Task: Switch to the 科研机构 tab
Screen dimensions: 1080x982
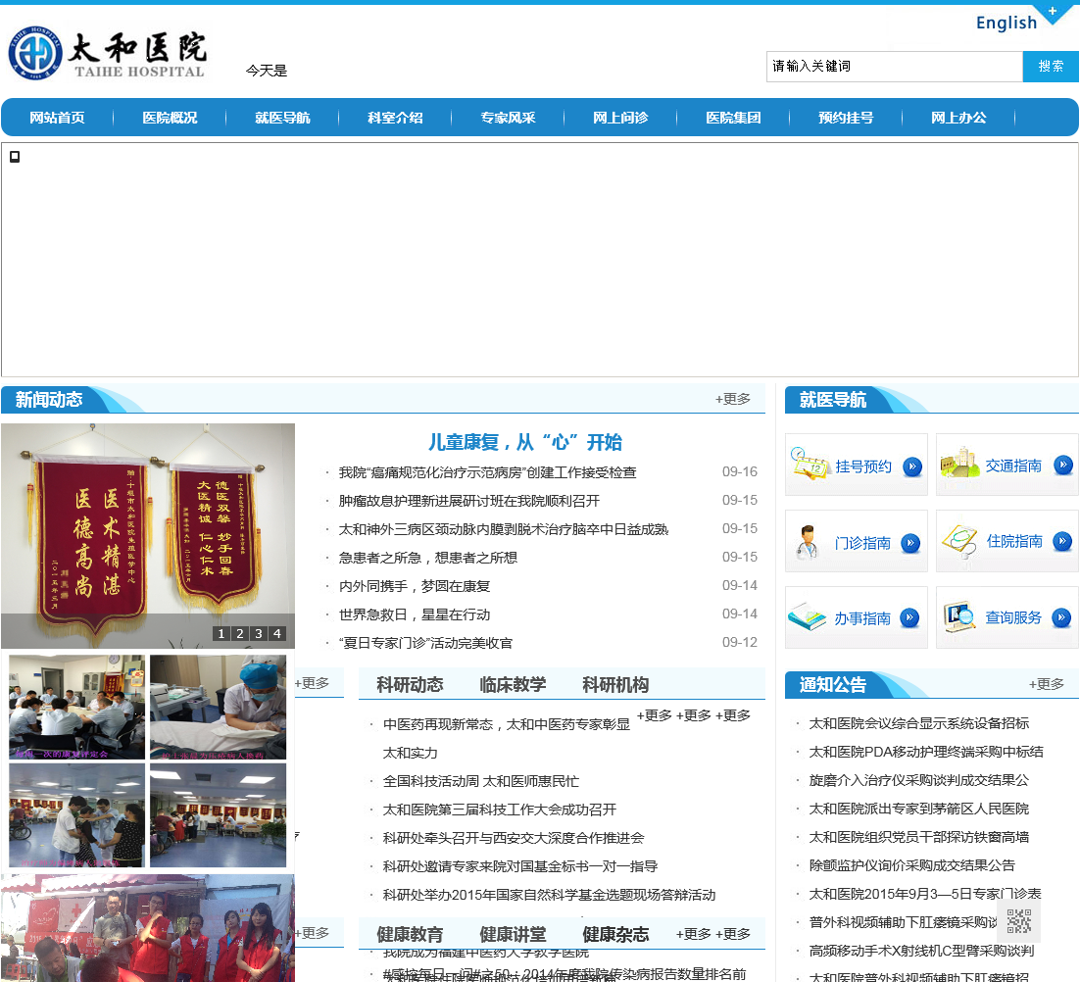Action: 615,684
